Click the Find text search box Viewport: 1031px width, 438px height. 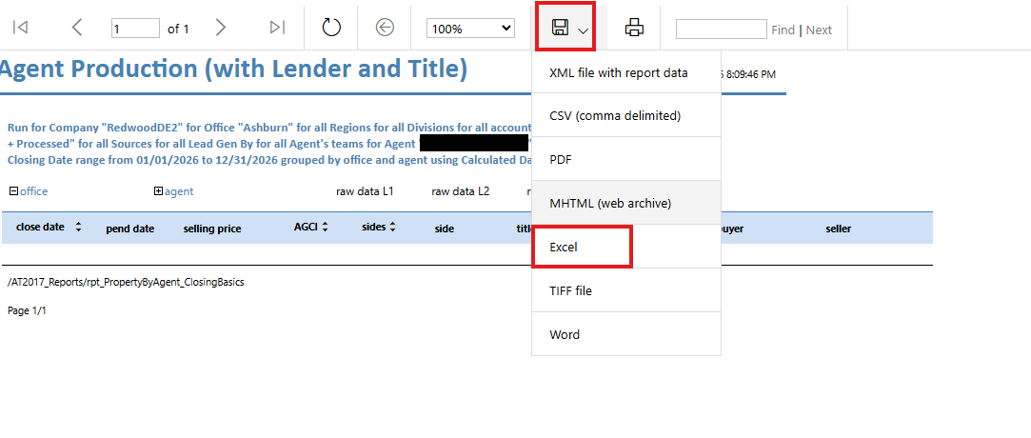point(722,29)
